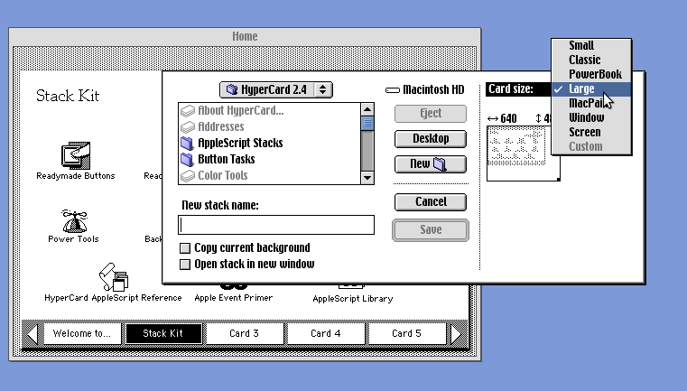Click the About HyperCard stack icon
The width and height of the screenshot is (687, 391).
click(x=188, y=110)
